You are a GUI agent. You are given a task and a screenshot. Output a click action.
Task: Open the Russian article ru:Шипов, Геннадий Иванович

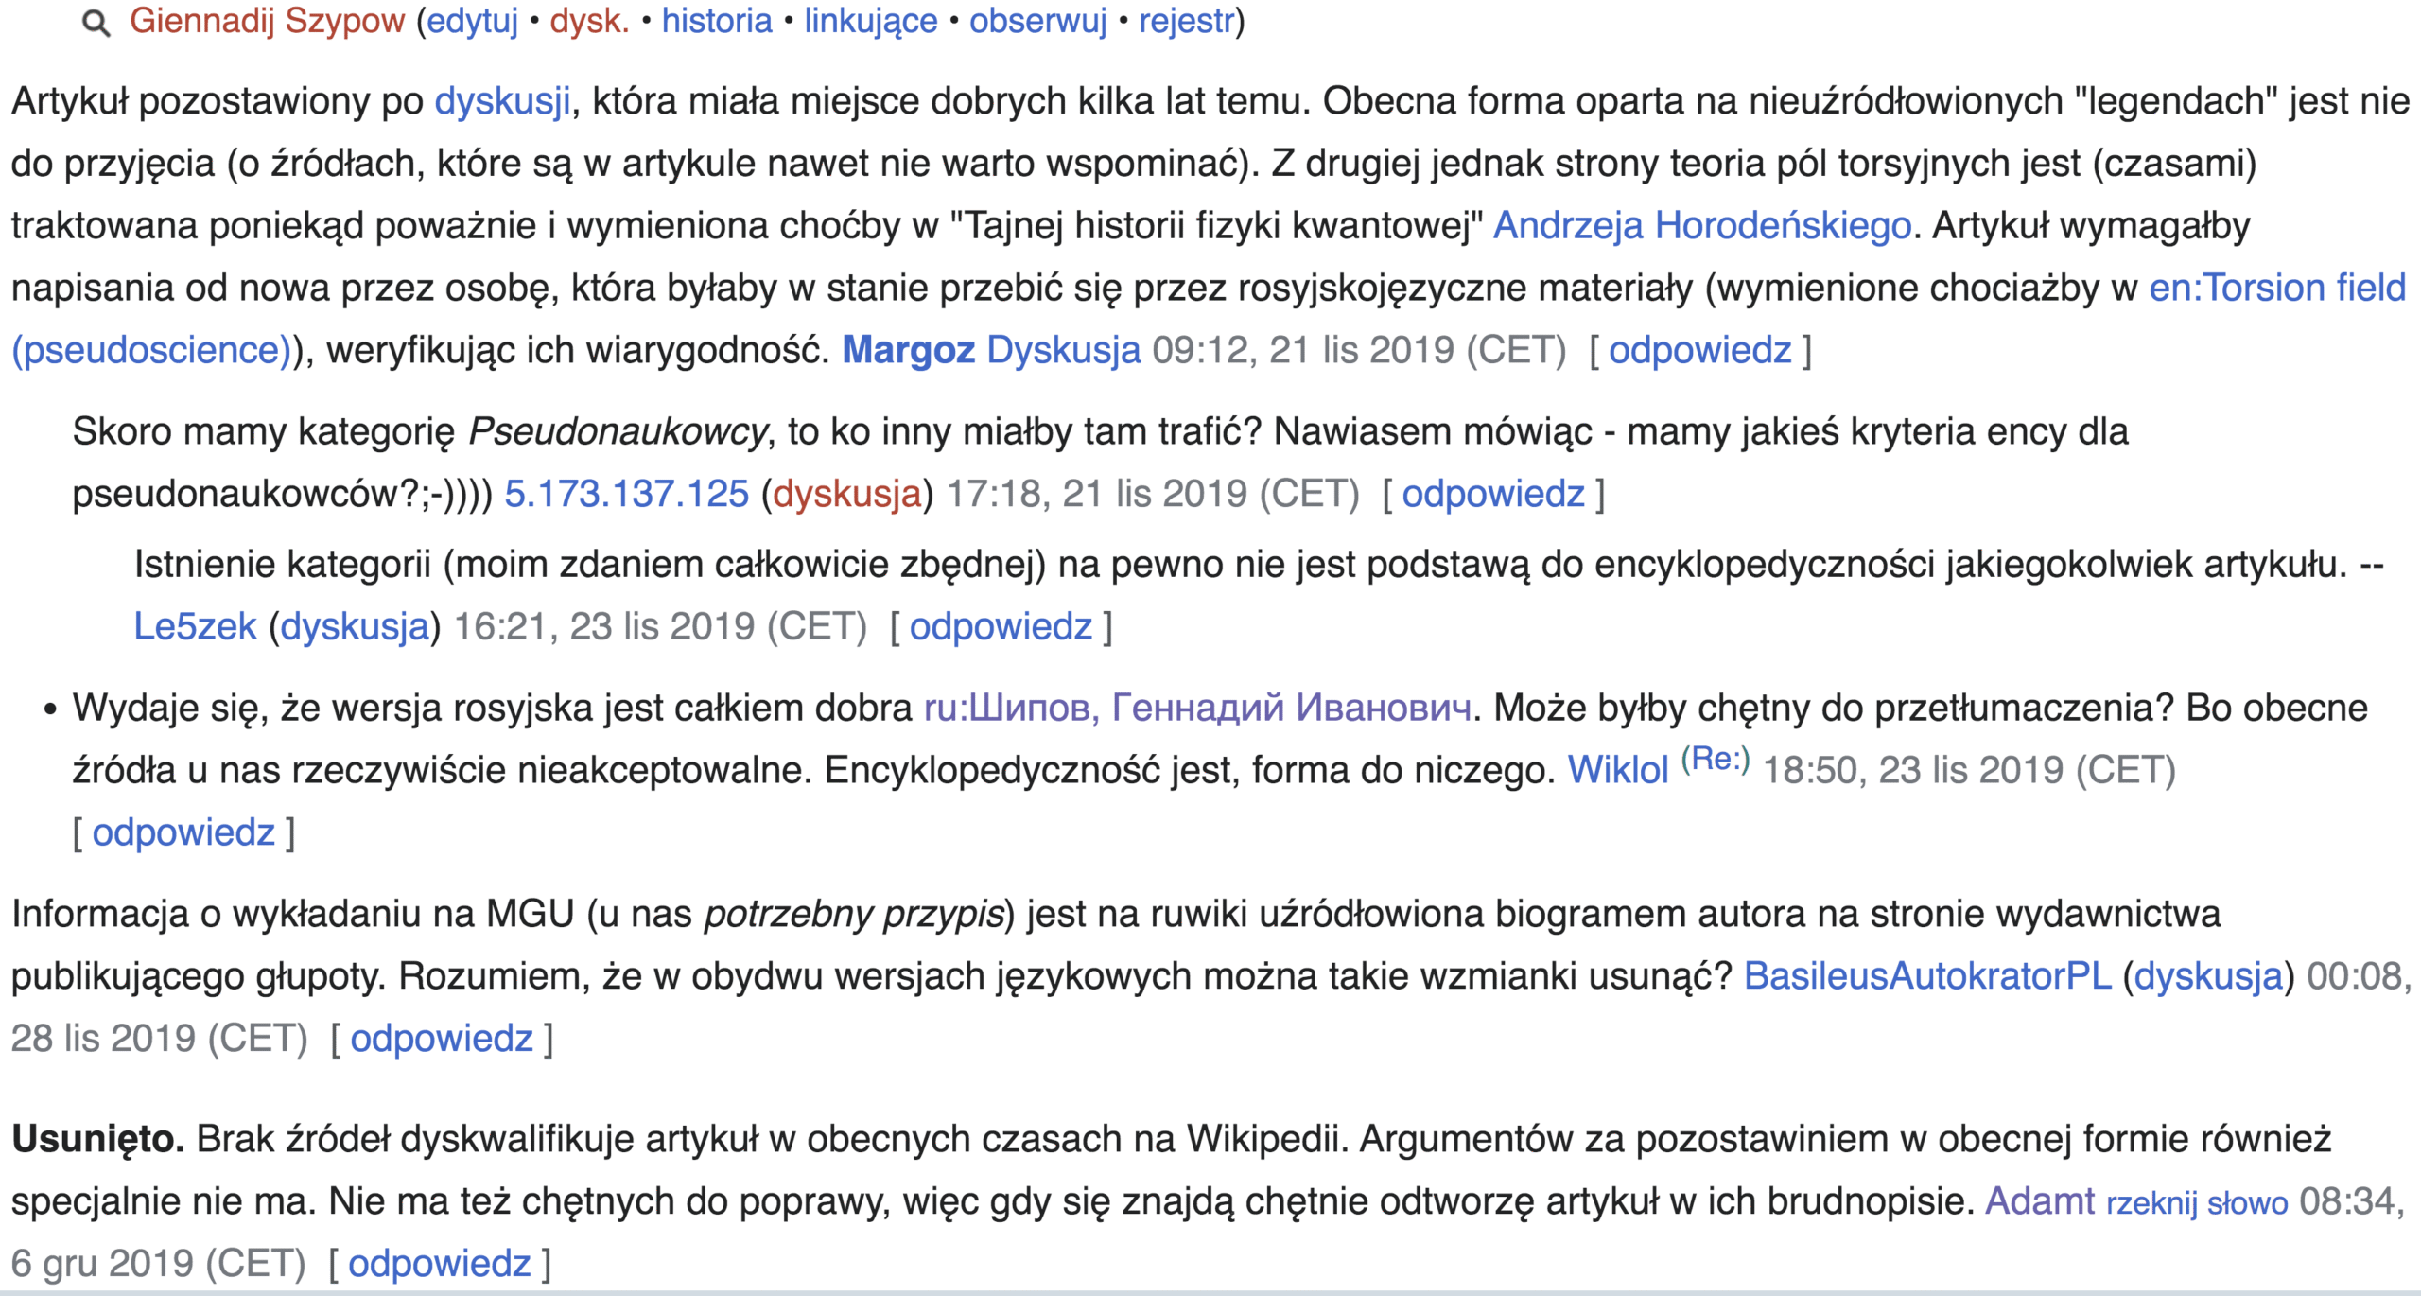[x=1196, y=708]
